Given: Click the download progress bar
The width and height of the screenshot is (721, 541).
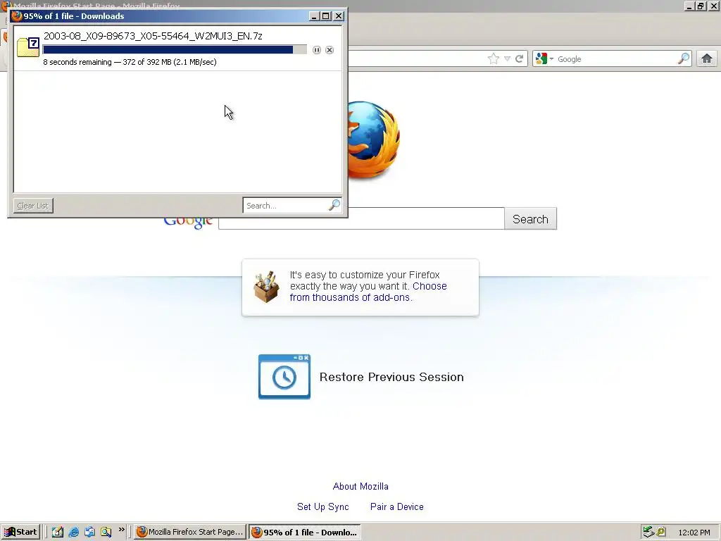Looking at the screenshot, I should (x=175, y=50).
